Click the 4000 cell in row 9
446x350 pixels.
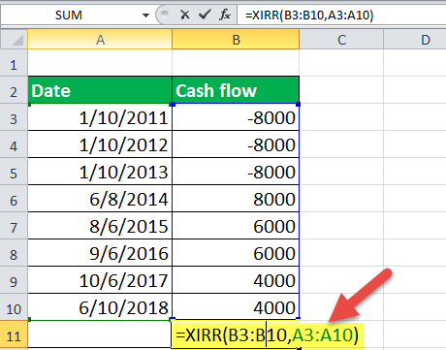236,280
